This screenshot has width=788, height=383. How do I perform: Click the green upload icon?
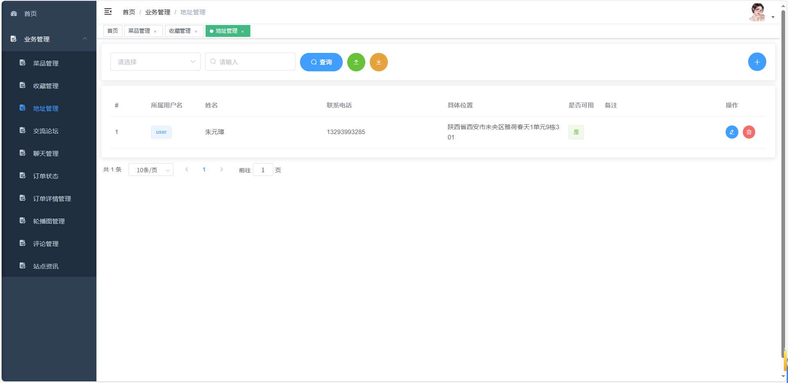pyautogui.click(x=356, y=62)
